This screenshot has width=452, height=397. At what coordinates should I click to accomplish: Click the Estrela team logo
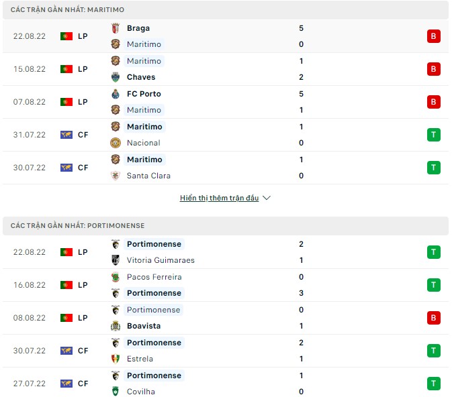click(116, 359)
